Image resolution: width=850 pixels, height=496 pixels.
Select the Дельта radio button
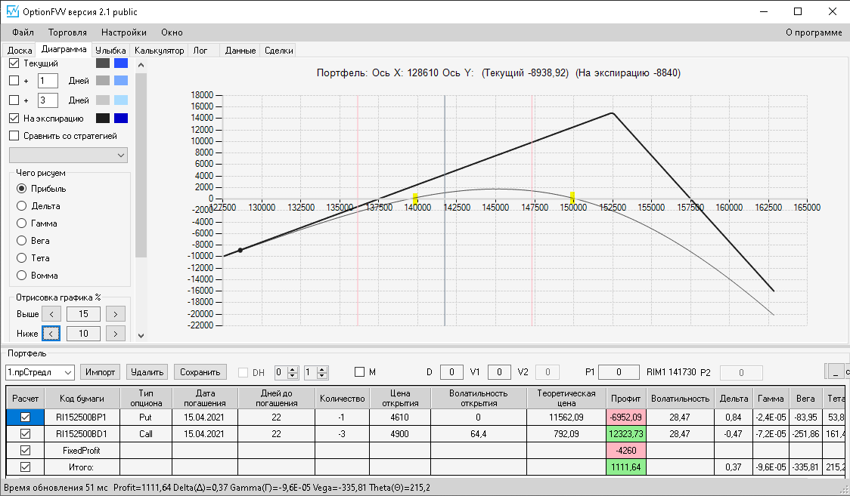pos(22,206)
